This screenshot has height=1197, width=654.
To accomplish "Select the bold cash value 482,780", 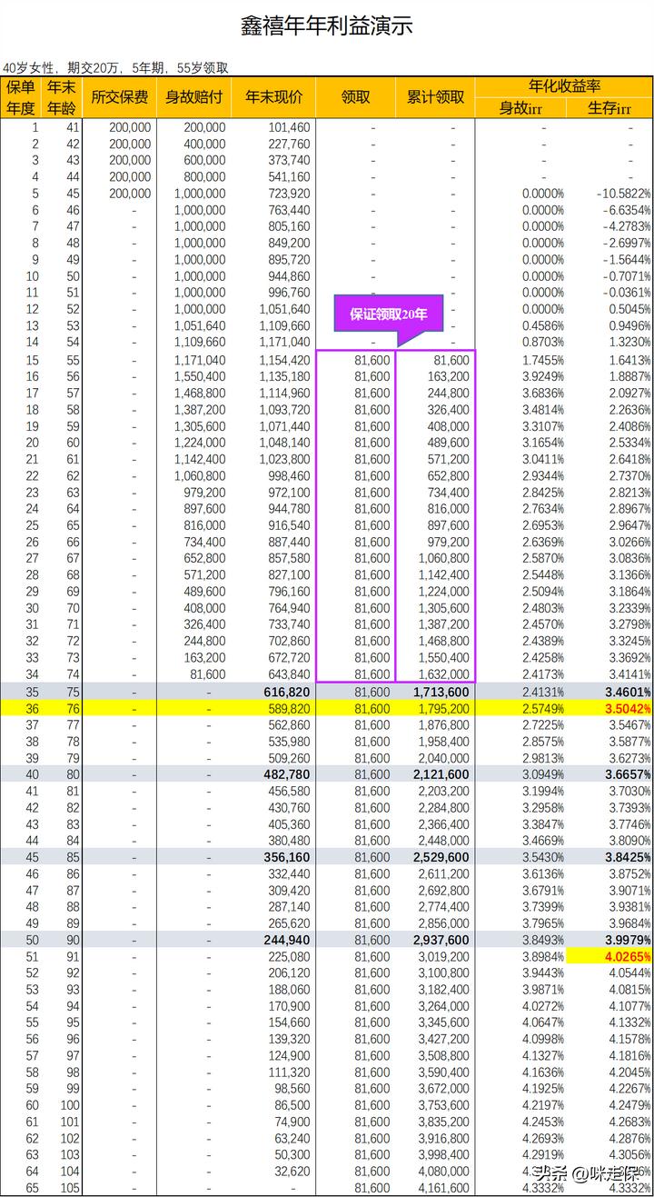I will pos(287,774).
